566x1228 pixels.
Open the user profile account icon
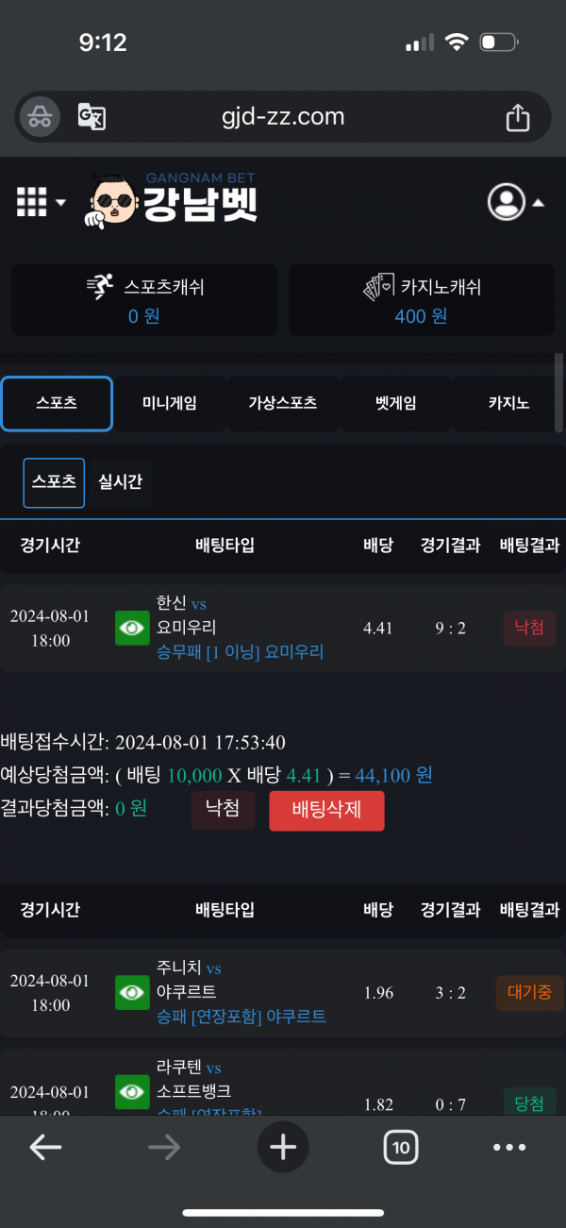(507, 201)
